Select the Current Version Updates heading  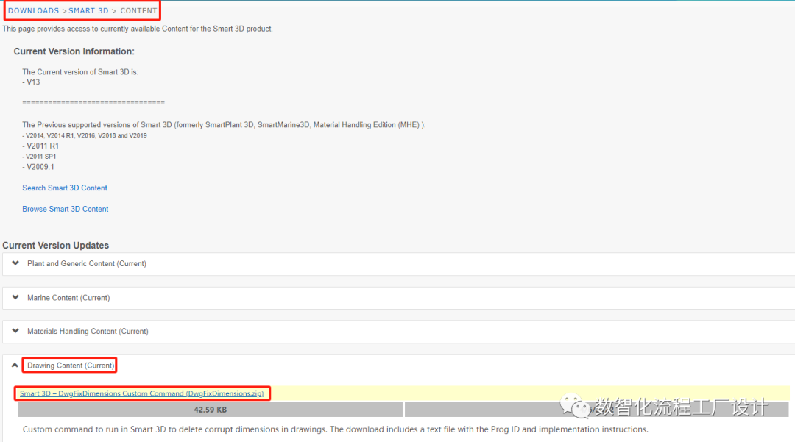click(x=56, y=246)
